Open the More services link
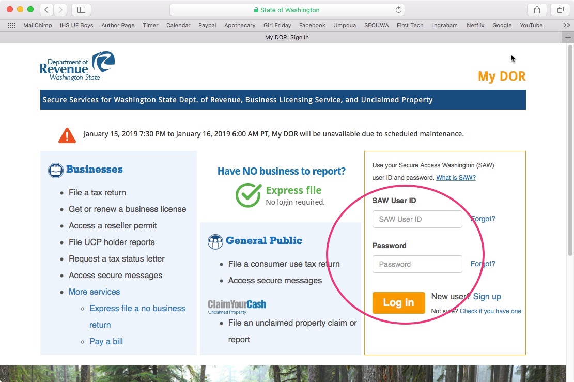 (x=95, y=292)
